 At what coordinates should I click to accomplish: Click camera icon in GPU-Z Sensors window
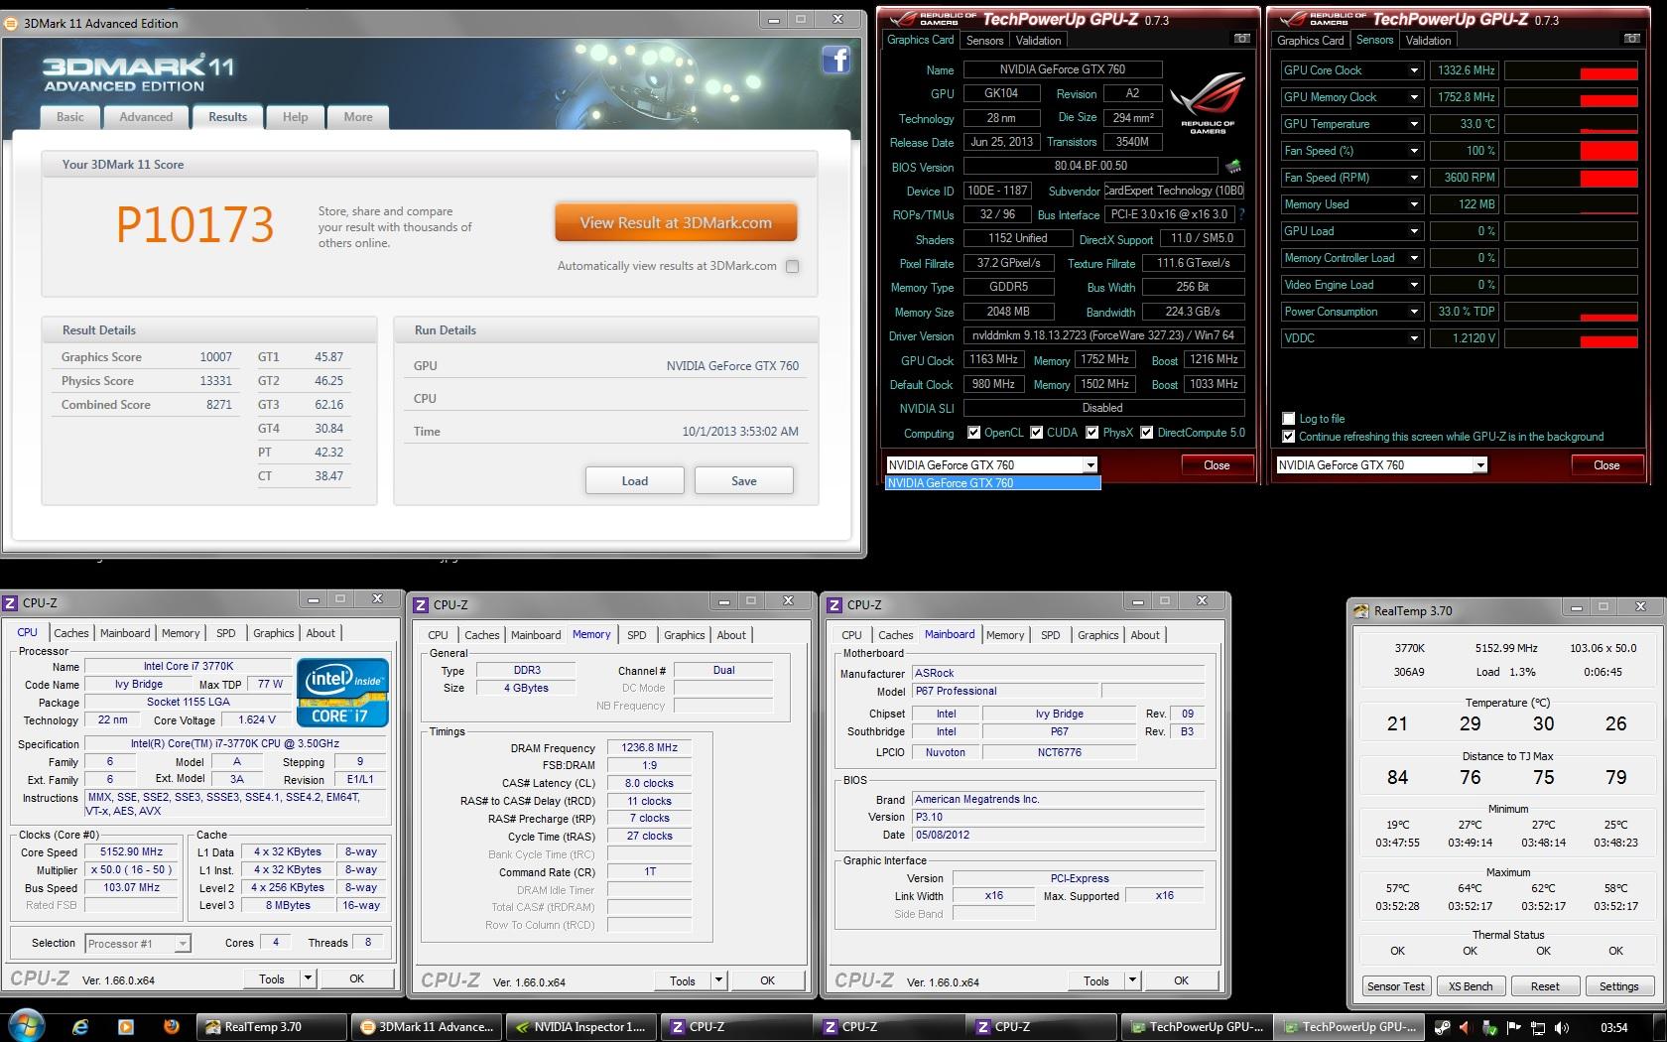[x=1632, y=39]
